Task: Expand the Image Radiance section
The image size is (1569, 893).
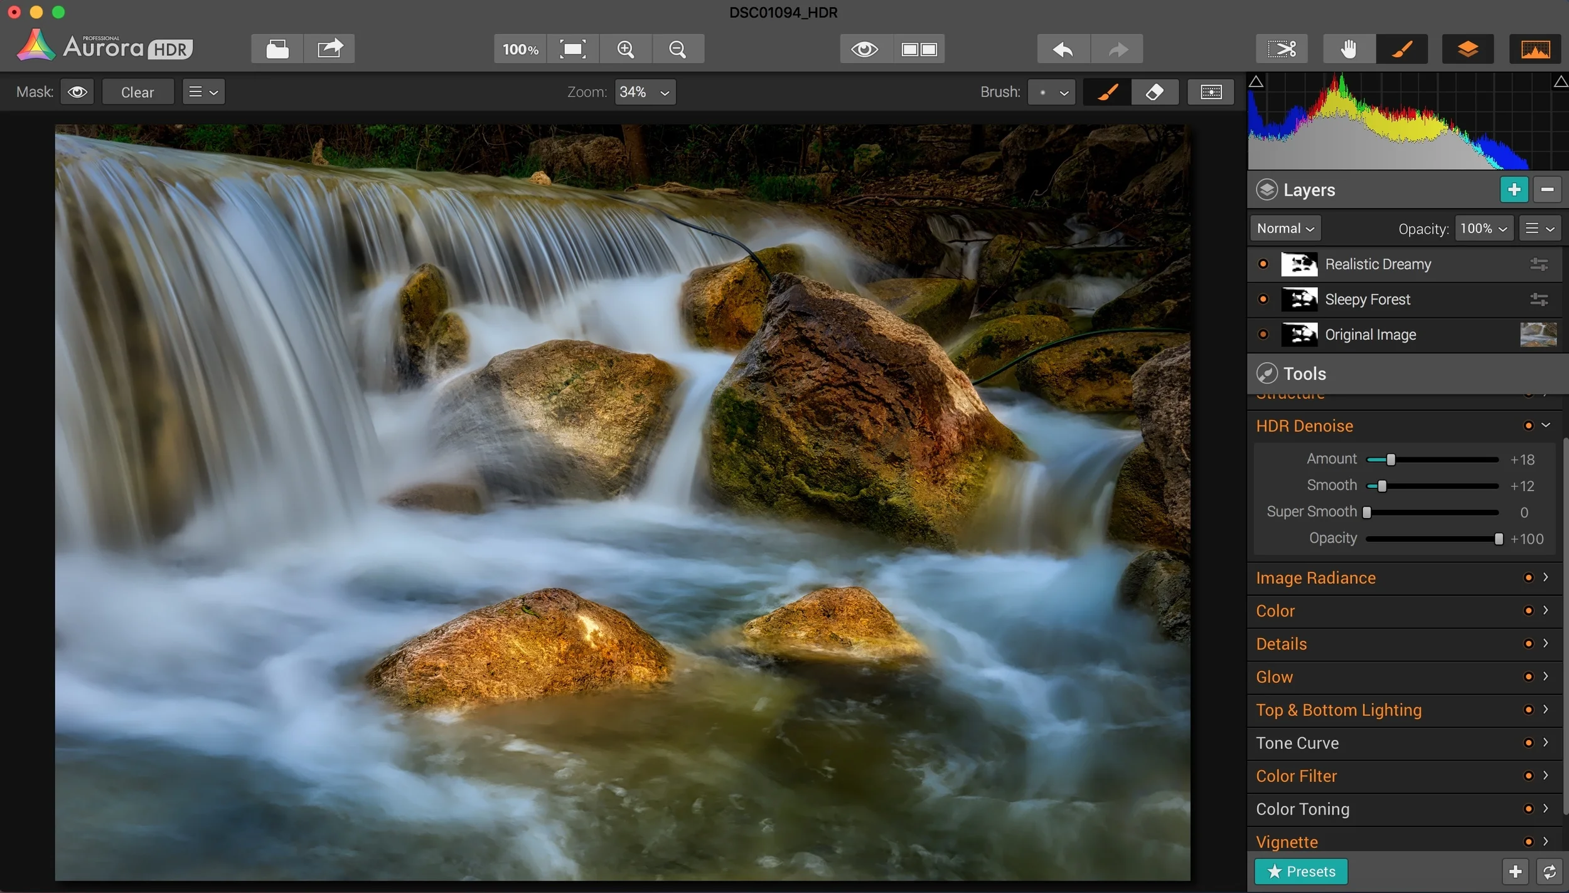Action: (1315, 578)
